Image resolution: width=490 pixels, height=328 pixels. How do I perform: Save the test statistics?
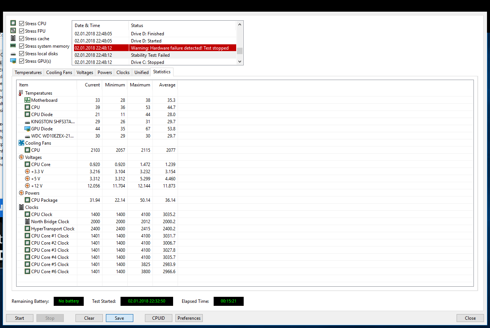(x=119, y=318)
